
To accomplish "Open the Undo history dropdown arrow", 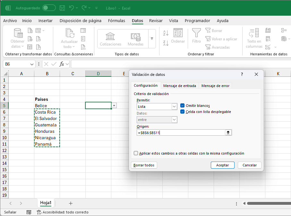I will coord(77,8).
